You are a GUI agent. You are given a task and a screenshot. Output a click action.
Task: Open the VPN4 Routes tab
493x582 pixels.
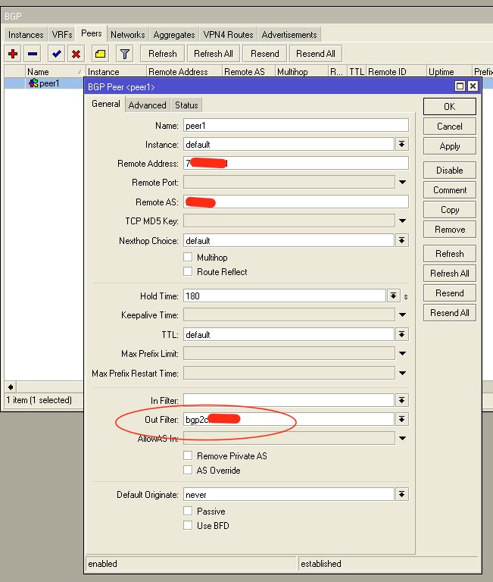point(228,35)
